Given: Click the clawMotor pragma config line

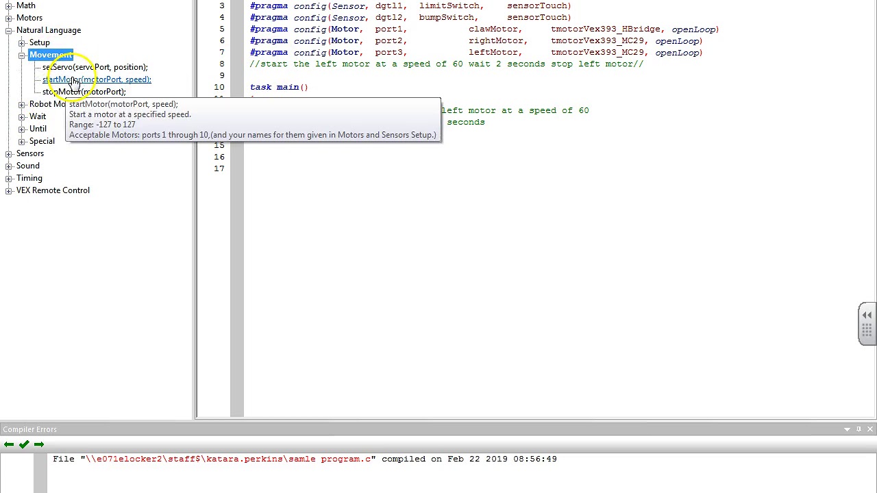Looking at the screenshot, I should [x=484, y=29].
